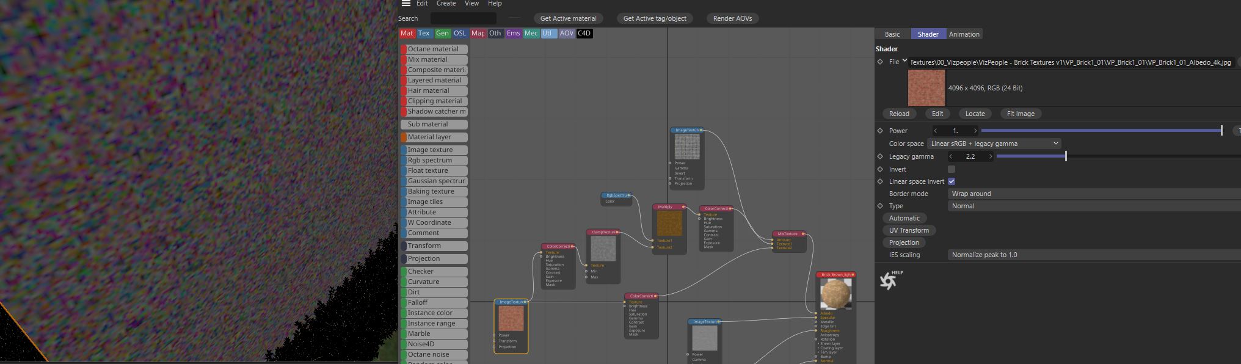This screenshot has height=364, width=1241.
Task: Toggle the Tex node filter
Action: [424, 34]
